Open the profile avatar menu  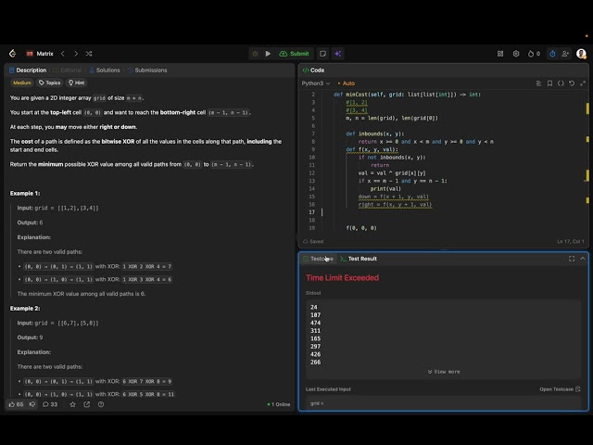pos(581,54)
